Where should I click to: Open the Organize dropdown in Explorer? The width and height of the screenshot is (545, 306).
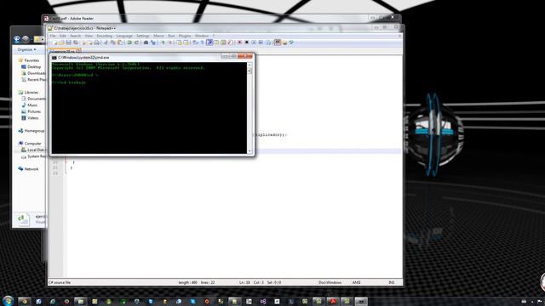coord(26,49)
